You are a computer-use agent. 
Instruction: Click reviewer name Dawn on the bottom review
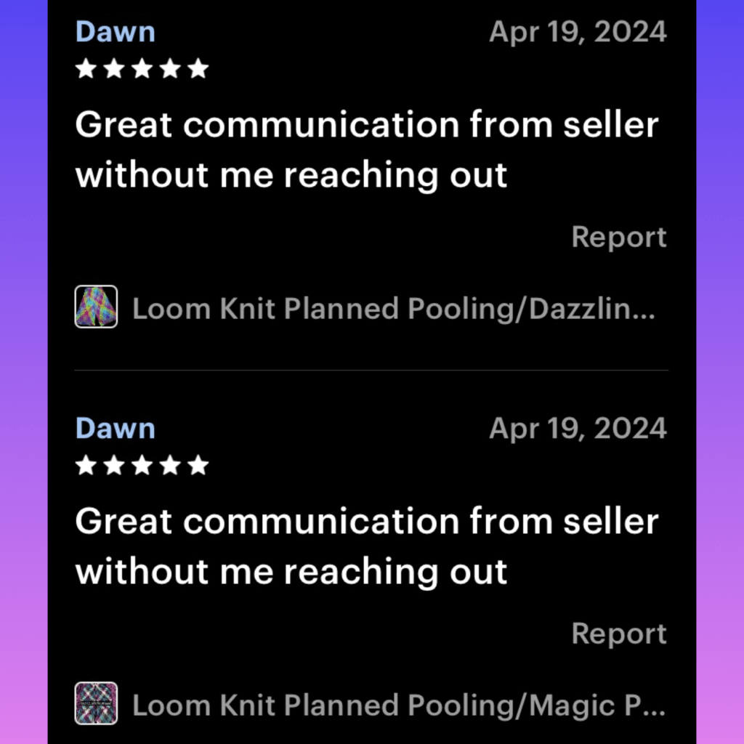pyautogui.click(x=115, y=428)
